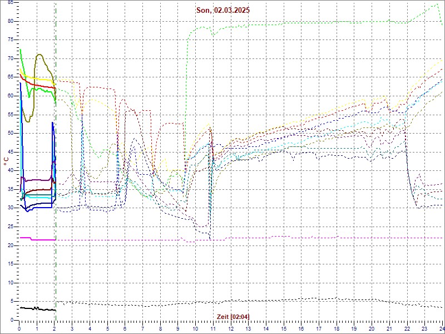This screenshot has height=334, width=445.
Task: Click the 65 temperature axis label
Action: (x=11, y=77)
